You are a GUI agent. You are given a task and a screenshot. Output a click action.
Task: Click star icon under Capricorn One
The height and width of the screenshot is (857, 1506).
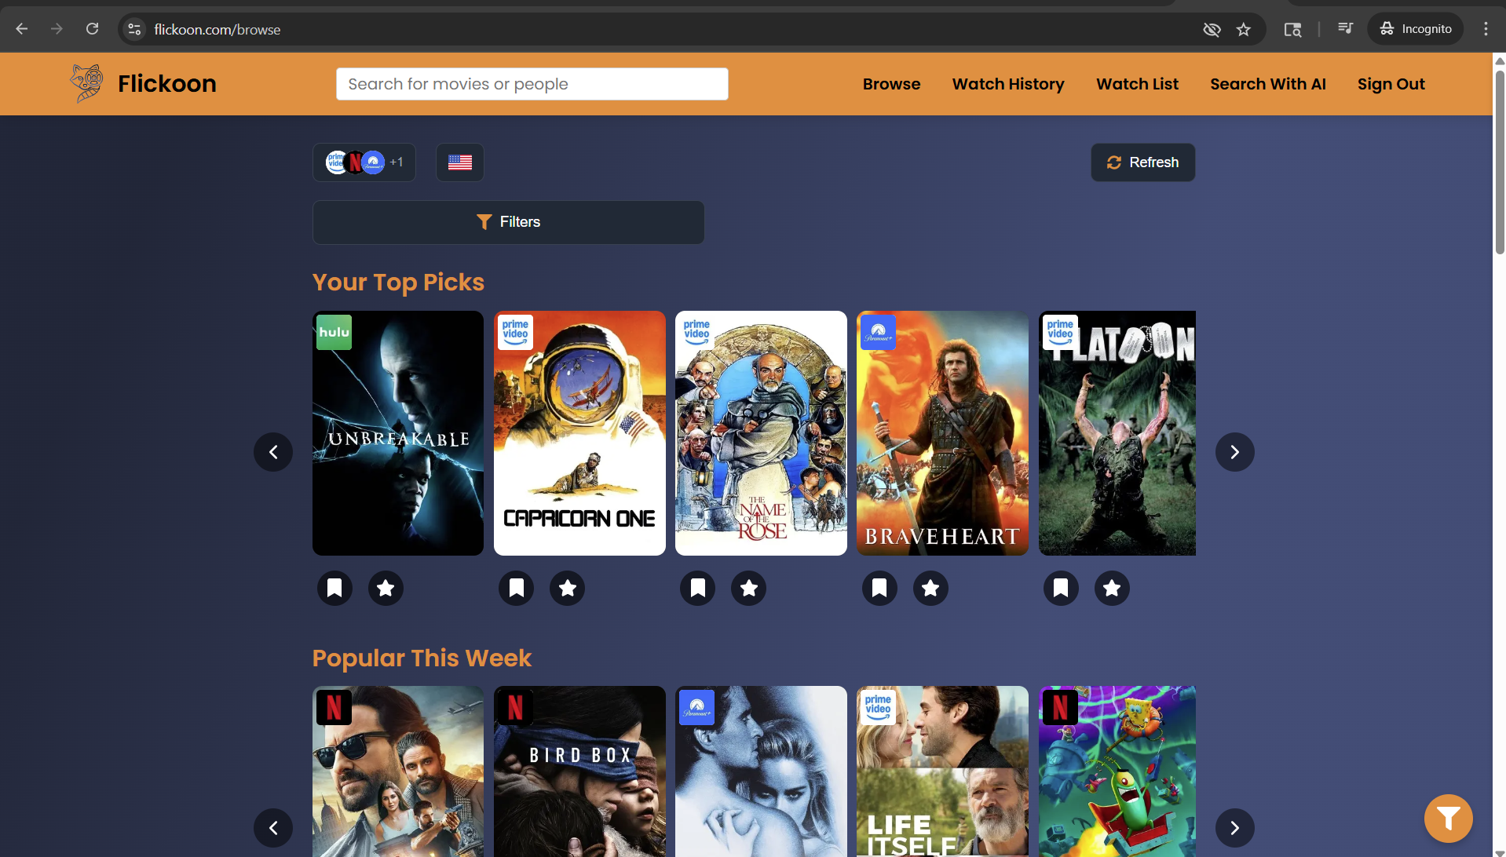click(x=568, y=588)
